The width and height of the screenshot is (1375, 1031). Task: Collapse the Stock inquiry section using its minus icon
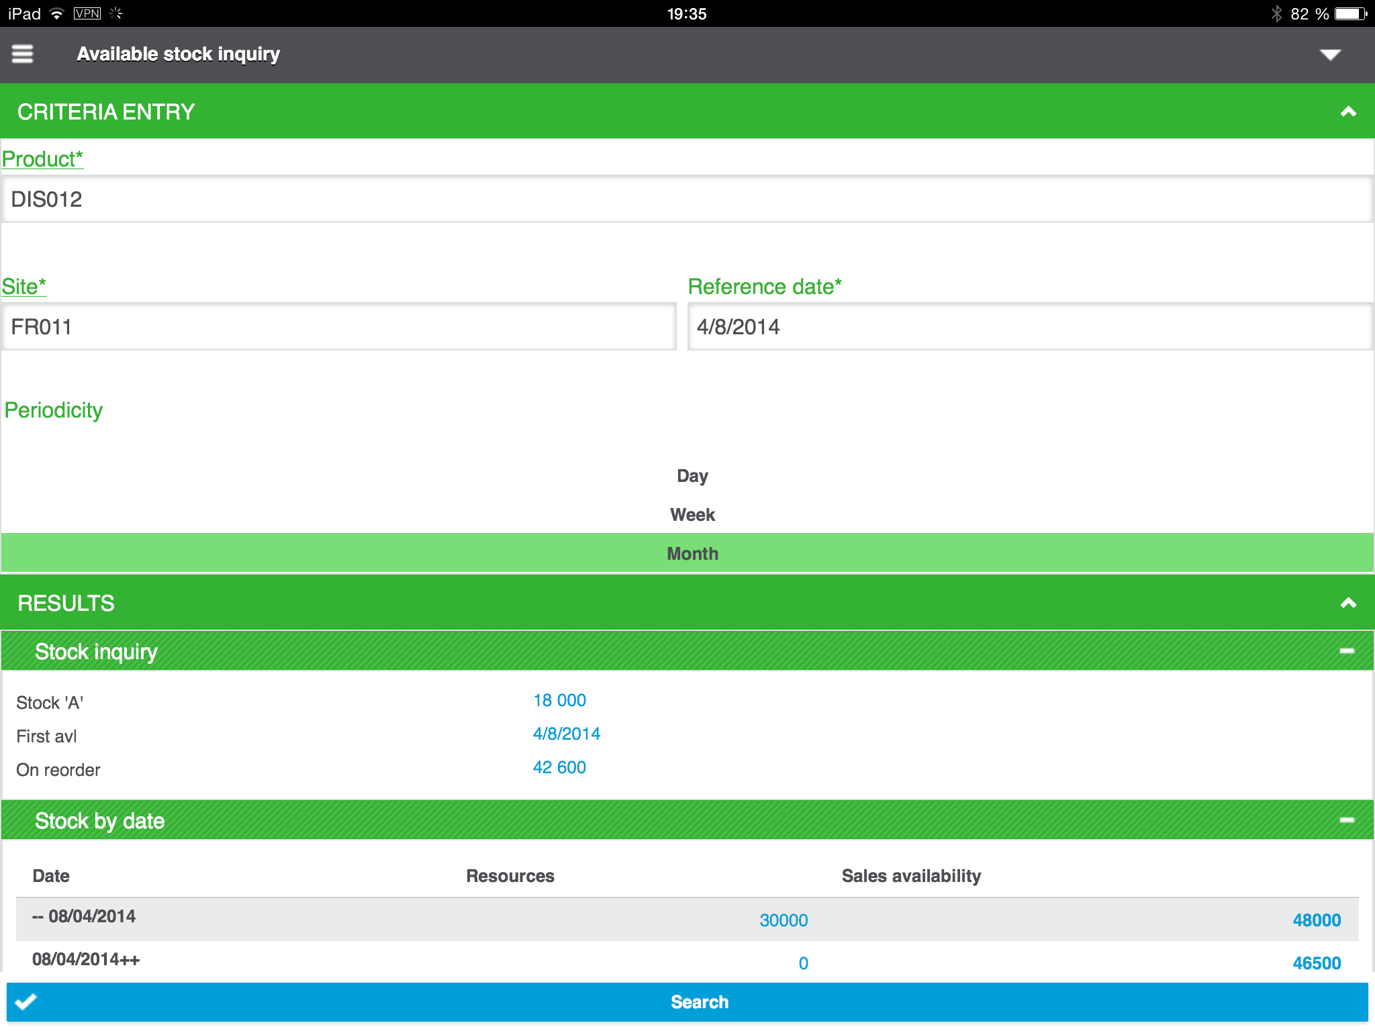(x=1347, y=650)
